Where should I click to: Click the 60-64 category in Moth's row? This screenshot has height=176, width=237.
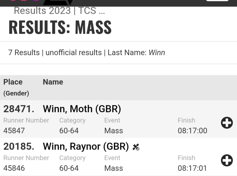pos(69,131)
